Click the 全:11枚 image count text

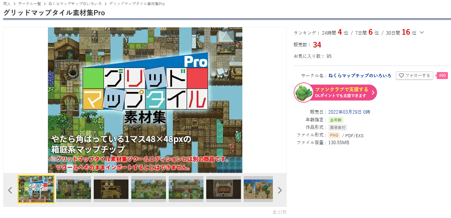click(x=279, y=212)
